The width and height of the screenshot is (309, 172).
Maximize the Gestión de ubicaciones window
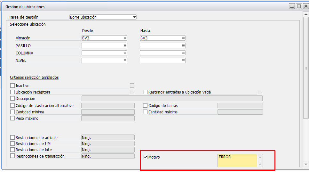click(x=299, y=6)
